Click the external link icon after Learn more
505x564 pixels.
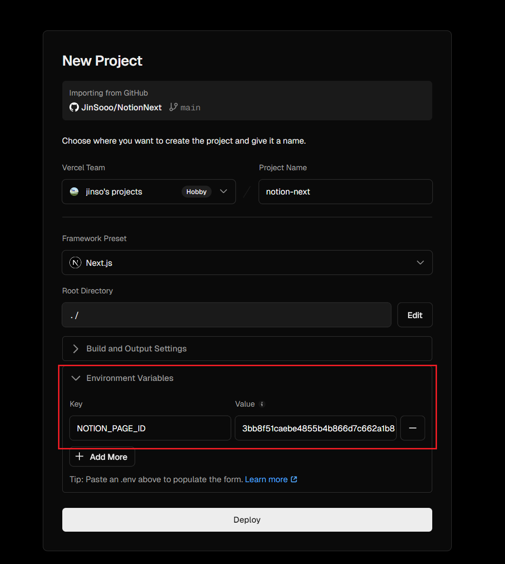pyautogui.click(x=294, y=479)
